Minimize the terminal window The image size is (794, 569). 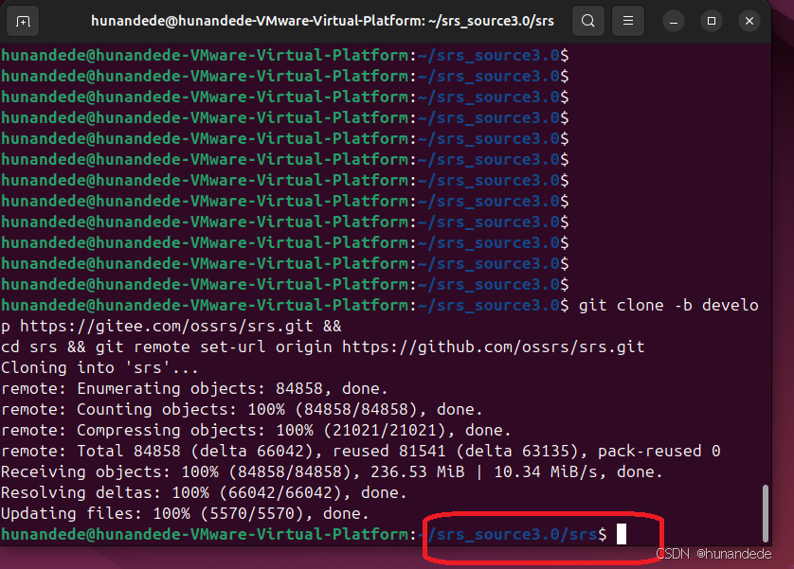coord(674,21)
